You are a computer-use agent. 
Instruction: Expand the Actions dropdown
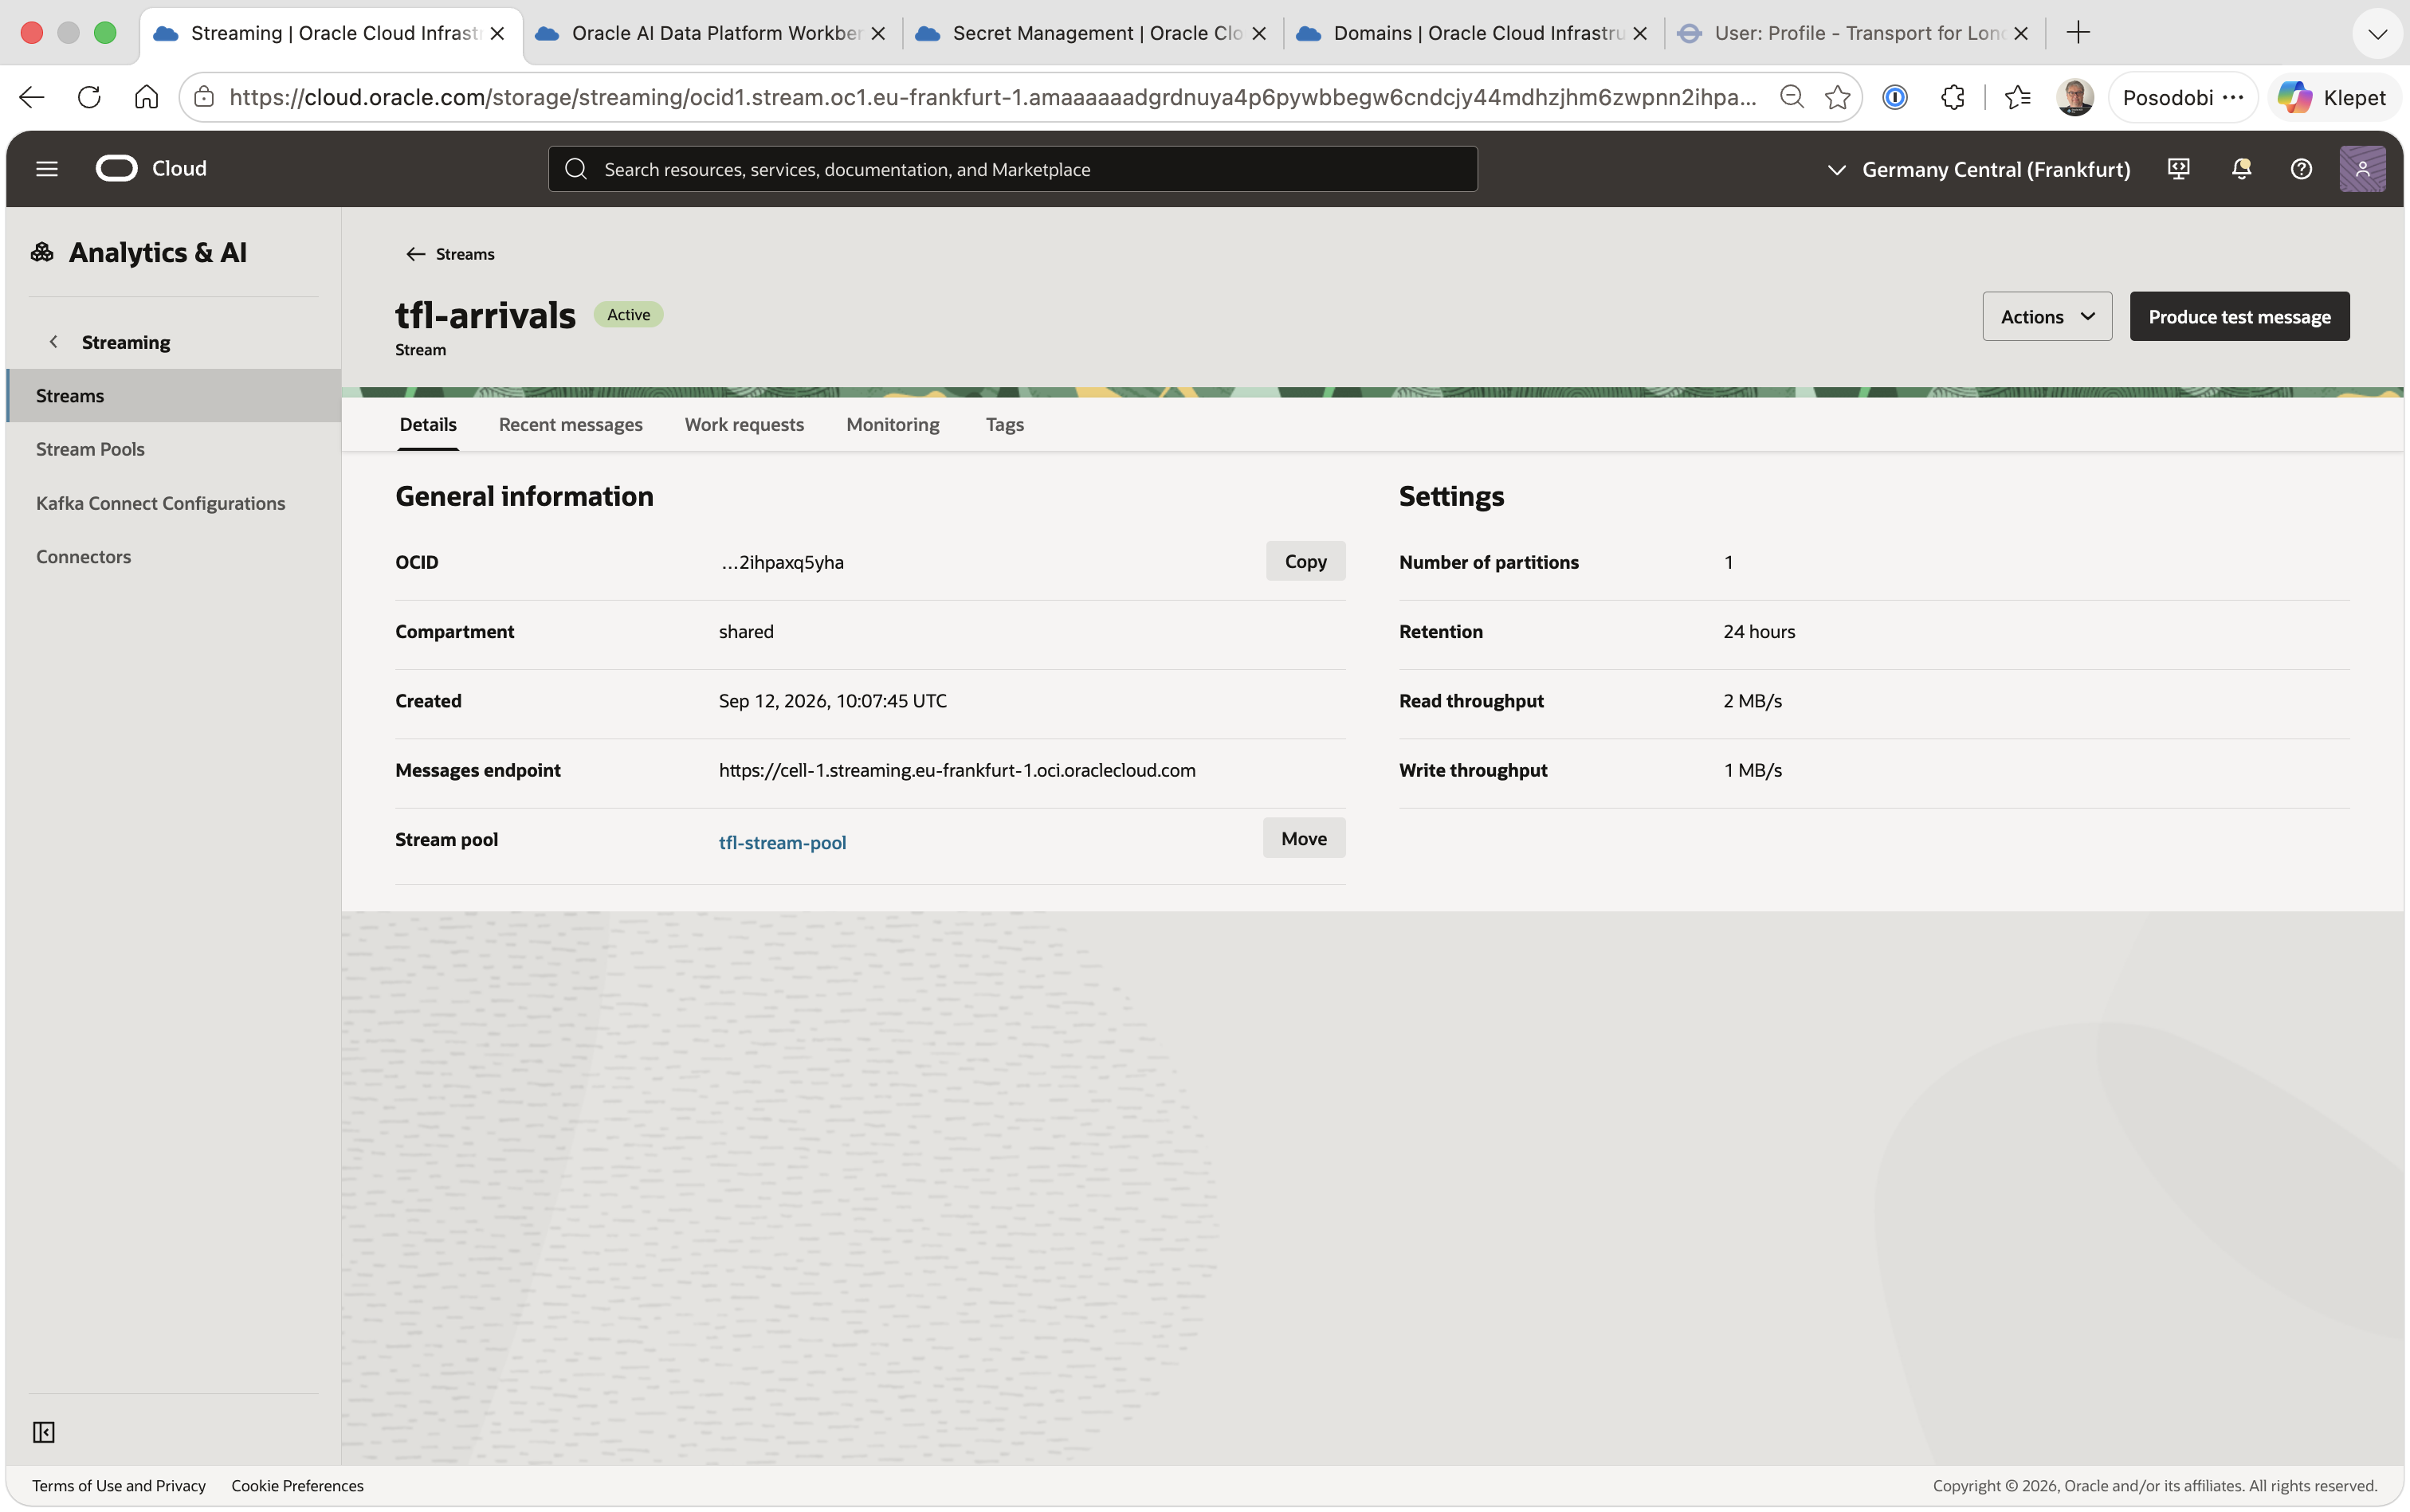click(2047, 317)
